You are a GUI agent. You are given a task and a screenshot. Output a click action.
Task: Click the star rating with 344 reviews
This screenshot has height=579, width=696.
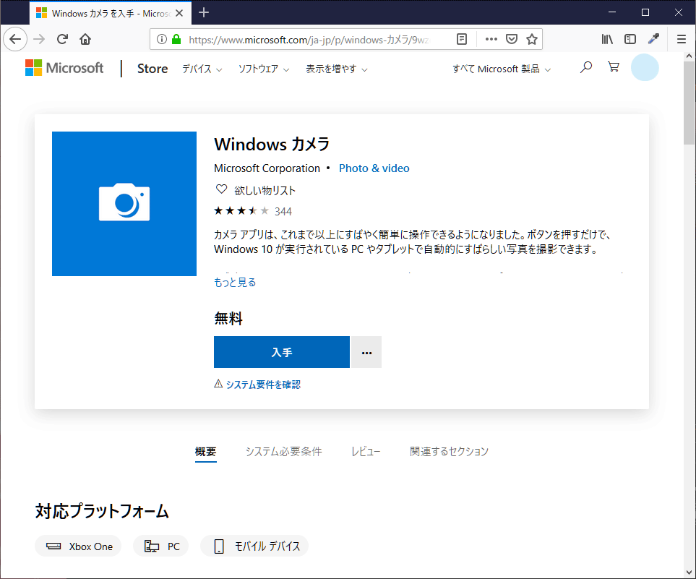253,211
